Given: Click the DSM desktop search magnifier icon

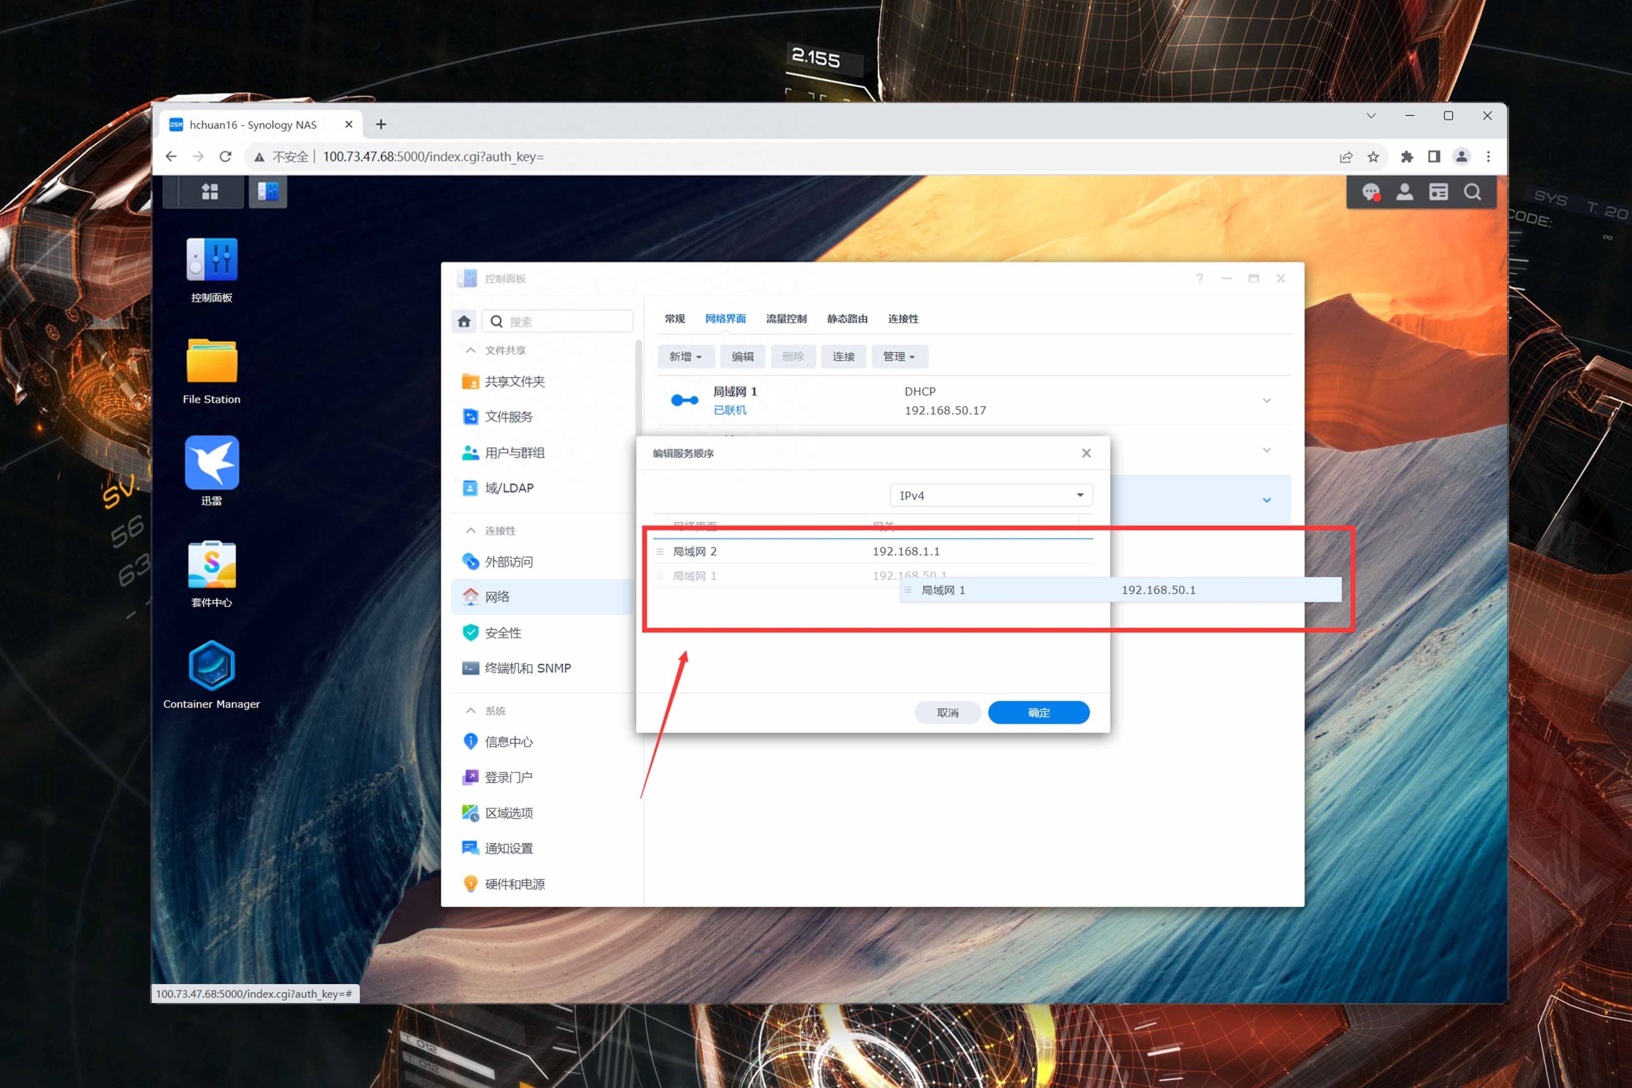Looking at the screenshot, I should click(x=1473, y=192).
